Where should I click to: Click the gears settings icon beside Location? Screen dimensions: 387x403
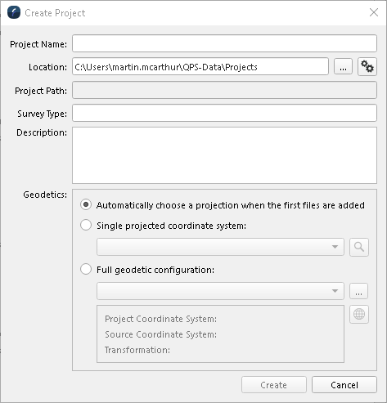[367, 66]
